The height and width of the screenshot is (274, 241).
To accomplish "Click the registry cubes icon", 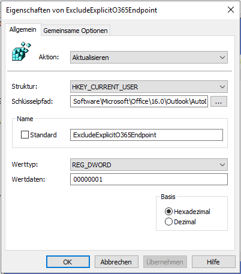I will click(x=22, y=51).
